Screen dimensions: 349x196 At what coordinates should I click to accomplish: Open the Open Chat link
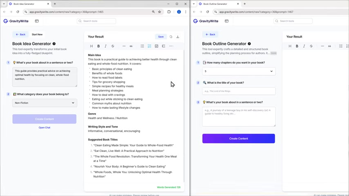pyautogui.click(x=44, y=127)
